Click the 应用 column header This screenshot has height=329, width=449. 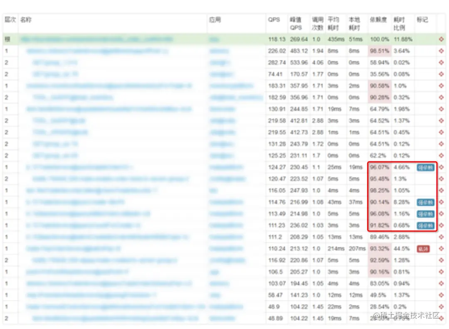pos(215,20)
